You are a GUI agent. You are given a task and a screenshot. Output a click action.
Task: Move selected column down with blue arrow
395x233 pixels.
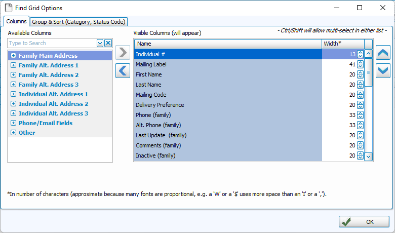pyautogui.click(x=383, y=70)
